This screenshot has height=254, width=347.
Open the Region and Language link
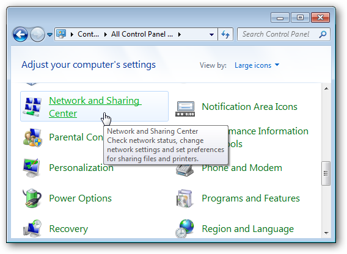pyautogui.click(x=248, y=229)
